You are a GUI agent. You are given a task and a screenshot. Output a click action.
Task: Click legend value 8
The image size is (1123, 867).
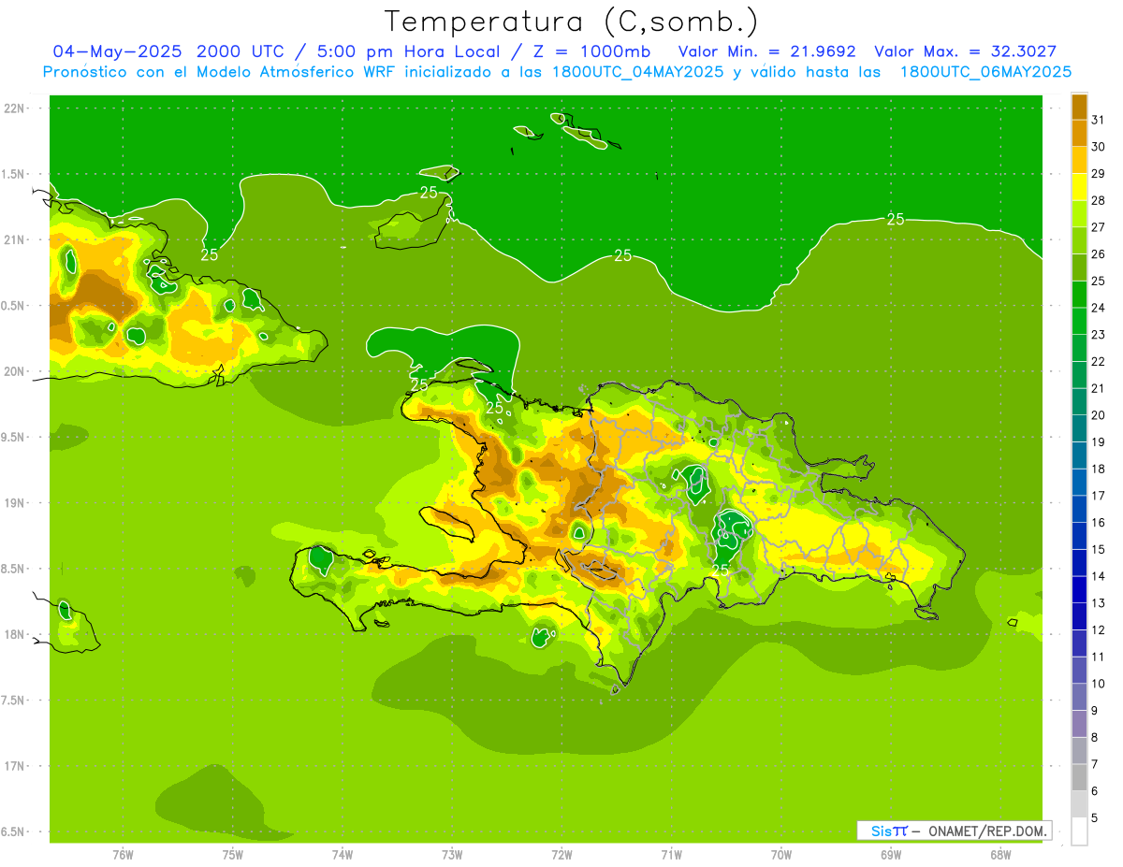pos(1095,738)
